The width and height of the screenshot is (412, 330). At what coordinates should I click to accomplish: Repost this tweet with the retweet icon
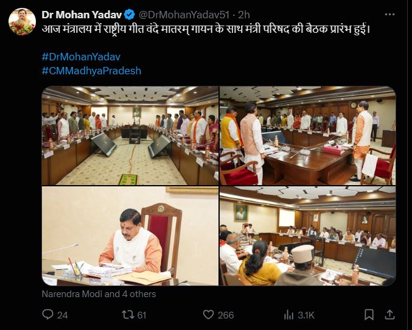tap(127, 314)
